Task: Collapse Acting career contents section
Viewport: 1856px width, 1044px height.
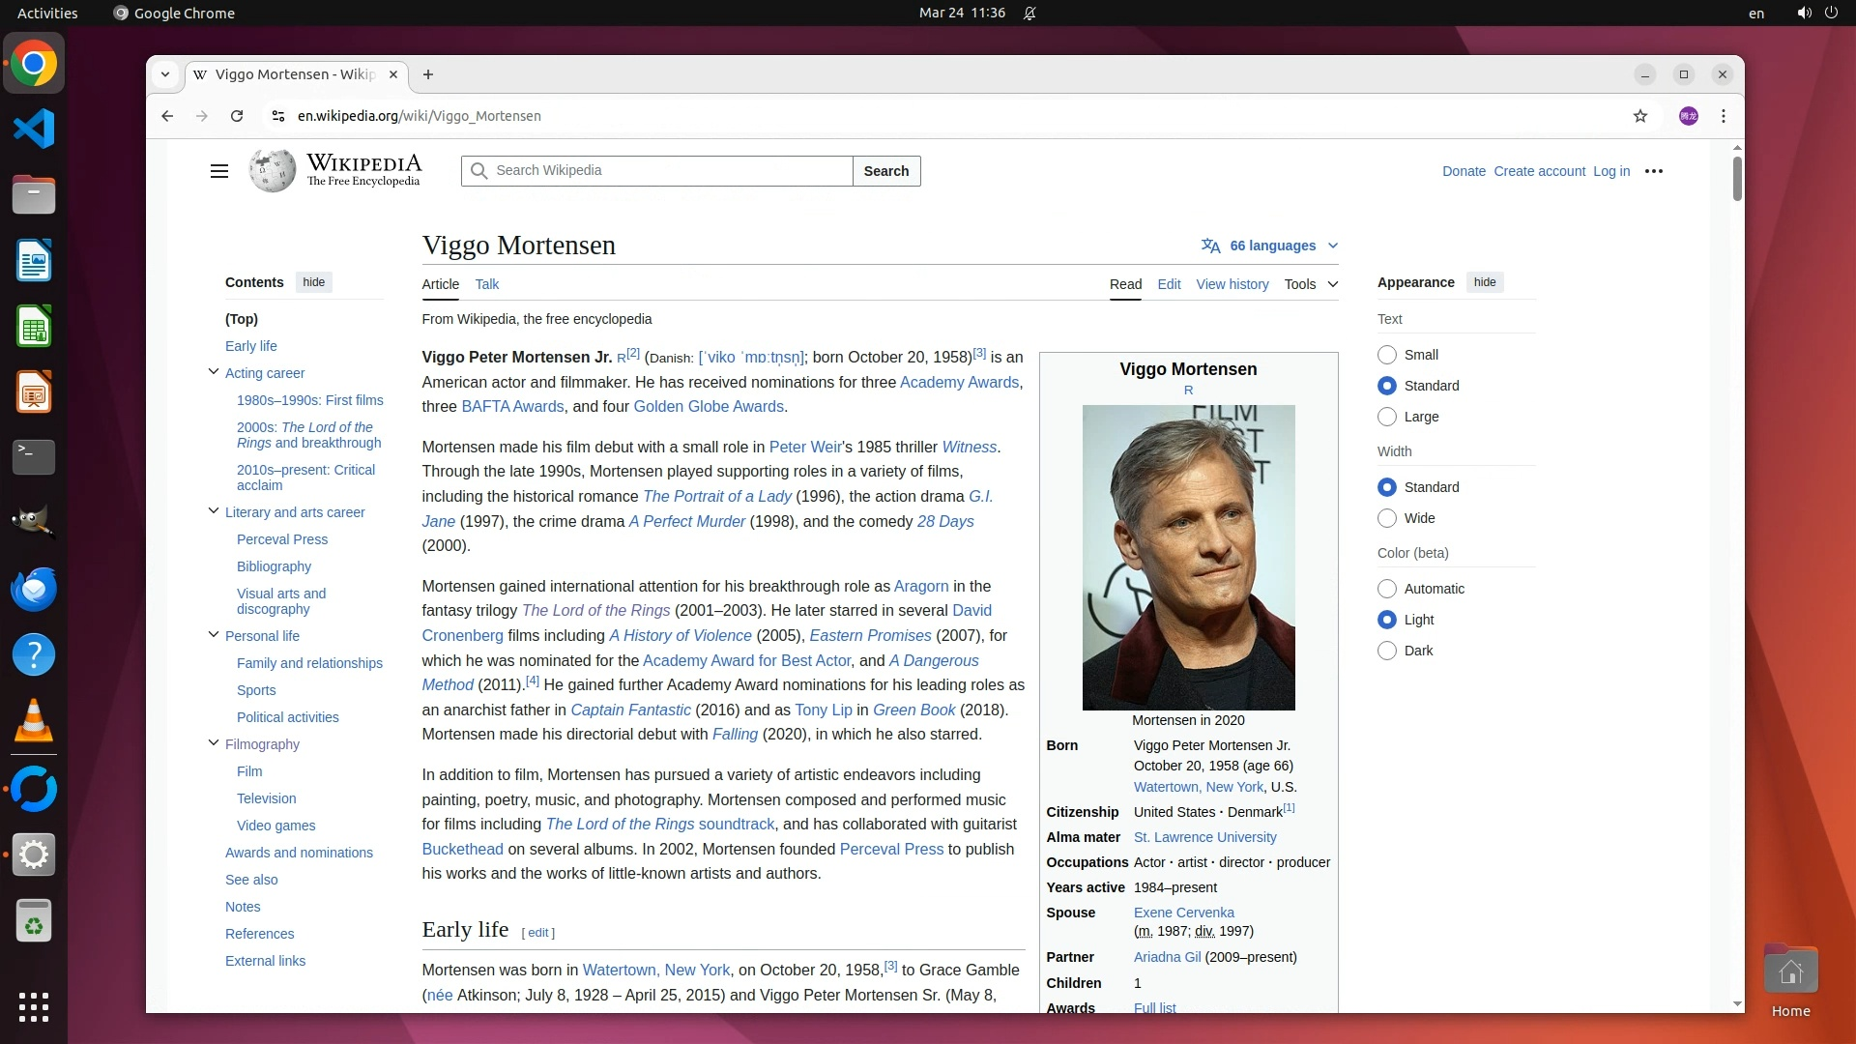Action: pyautogui.click(x=214, y=372)
